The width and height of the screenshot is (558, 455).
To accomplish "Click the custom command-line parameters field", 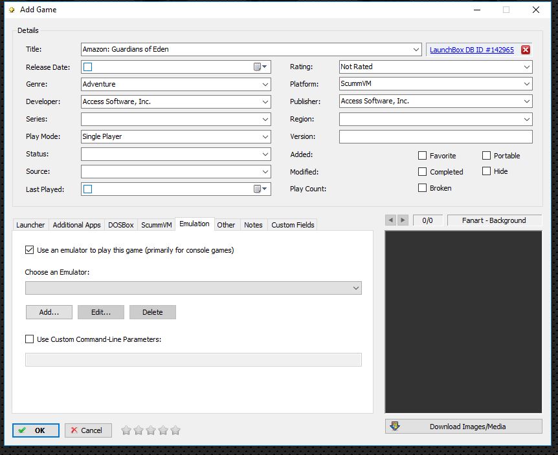I will (194, 359).
